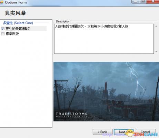Maximize the Options Form window

[x=143, y=2]
